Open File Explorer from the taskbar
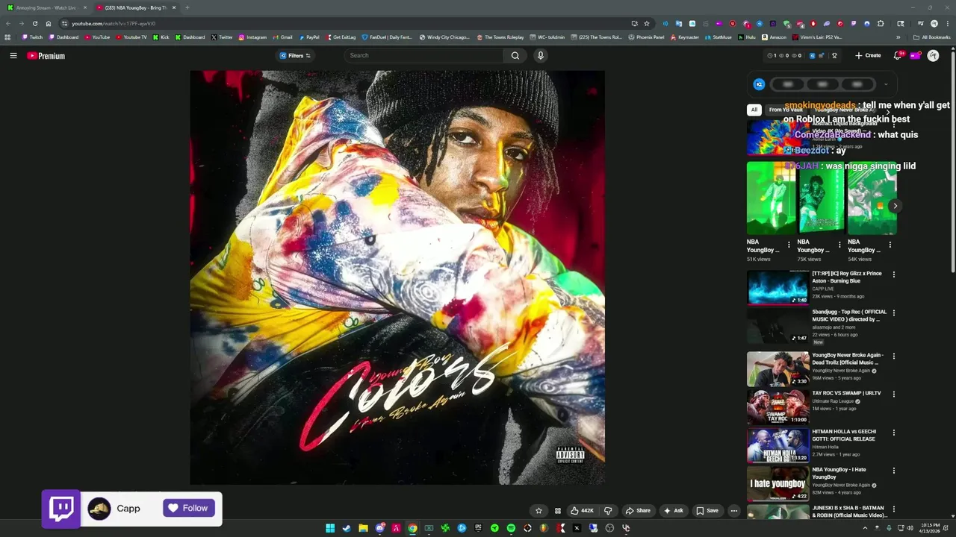 point(363,528)
